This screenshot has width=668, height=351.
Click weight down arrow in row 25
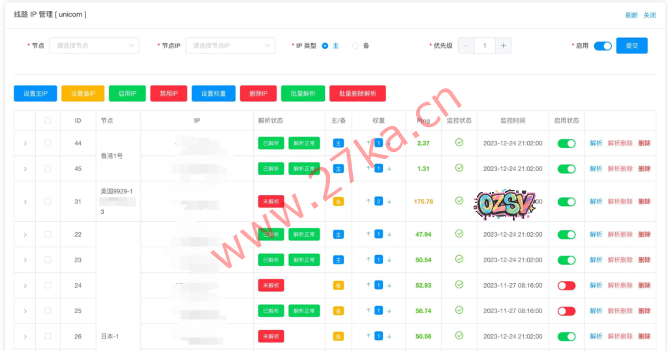pos(389,311)
